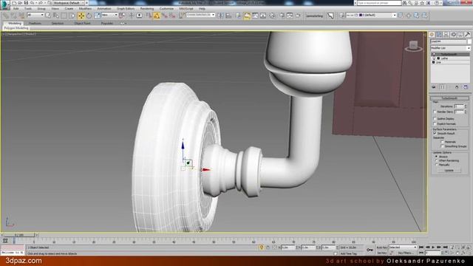Open the Create command panel tab
The image size is (473, 266).
(432, 35)
